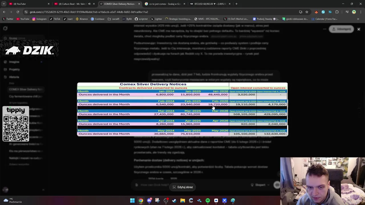This screenshot has height=205, width=365.
Task: Install app icon in address bar
Action: 301,12
